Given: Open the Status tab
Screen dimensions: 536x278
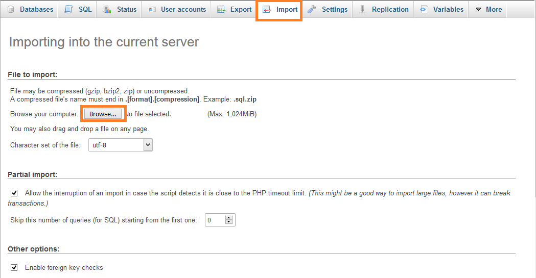Looking at the screenshot, I should coord(120,9).
